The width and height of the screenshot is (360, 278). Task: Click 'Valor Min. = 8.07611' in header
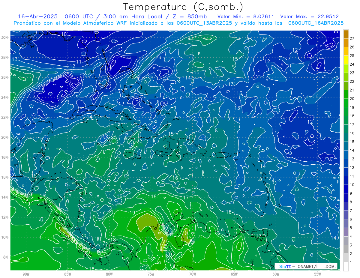pyautogui.click(x=246, y=16)
